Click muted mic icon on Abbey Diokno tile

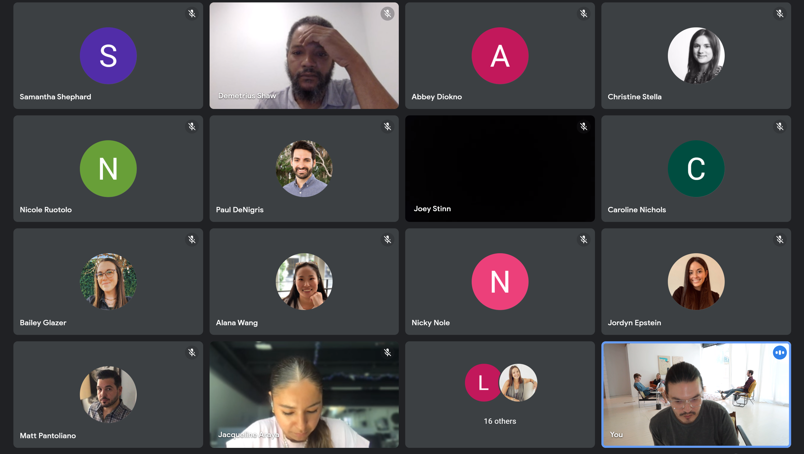[584, 14]
